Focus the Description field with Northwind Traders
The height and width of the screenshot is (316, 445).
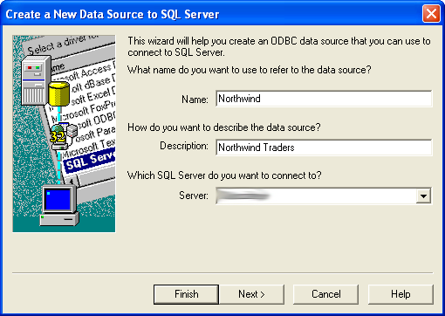[324, 148]
